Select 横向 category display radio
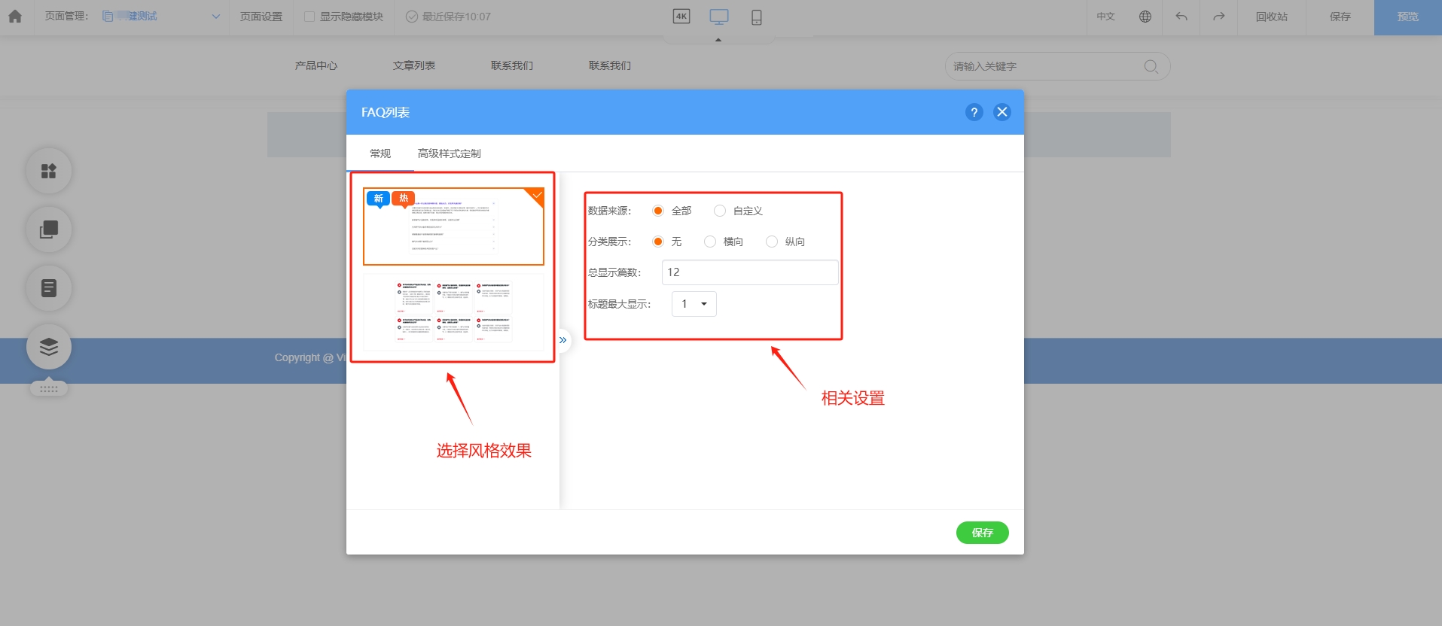Viewport: 1442px width, 626px height. pos(710,242)
